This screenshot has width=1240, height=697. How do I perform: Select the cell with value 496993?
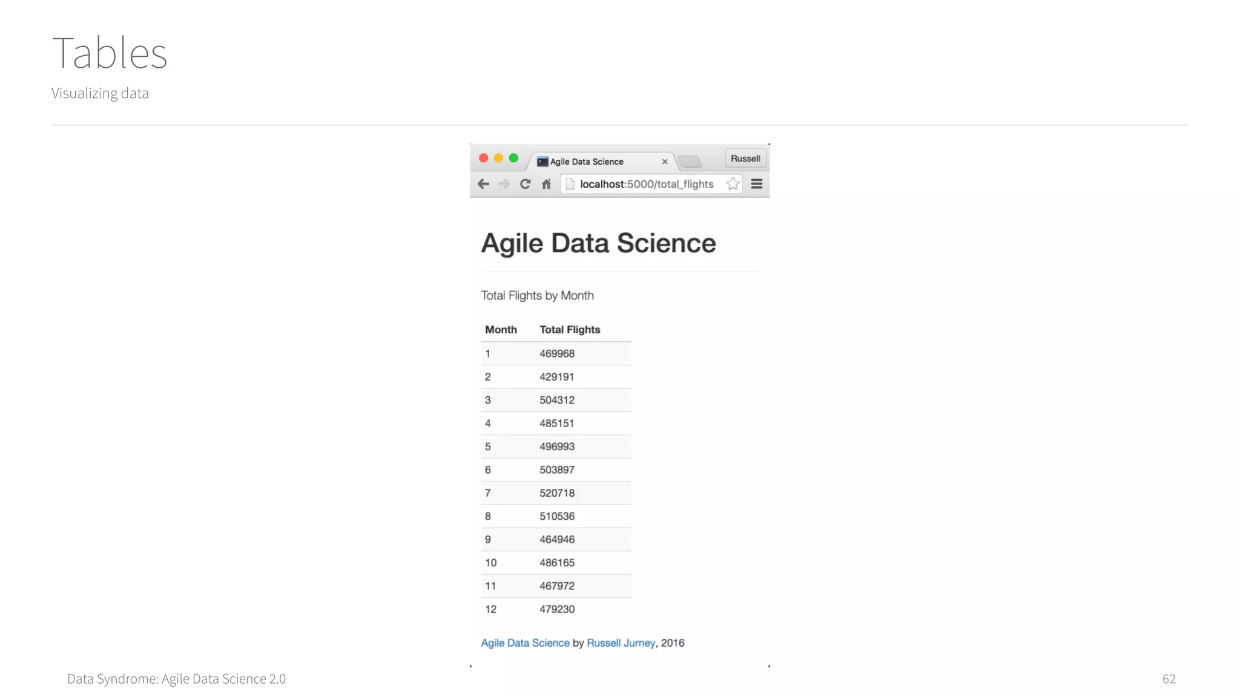tap(557, 447)
